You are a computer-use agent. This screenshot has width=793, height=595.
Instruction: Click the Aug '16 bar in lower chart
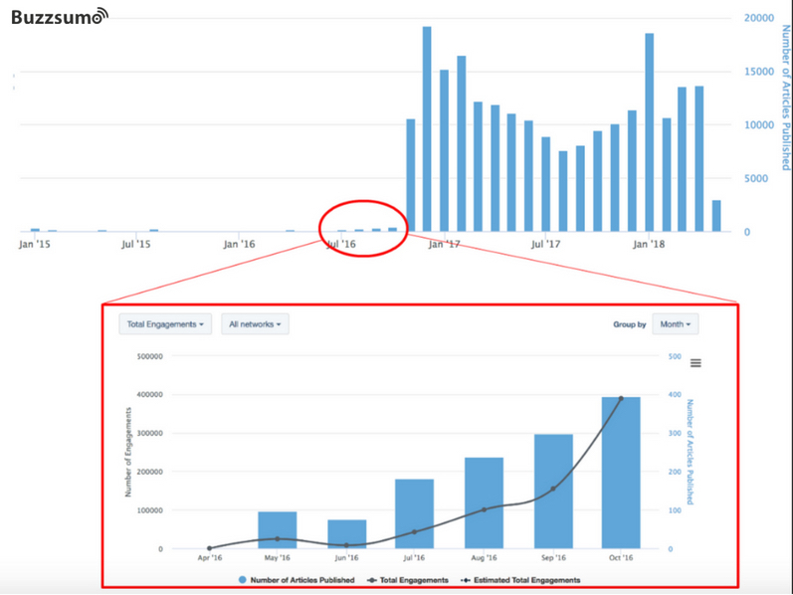coord(484,502)
